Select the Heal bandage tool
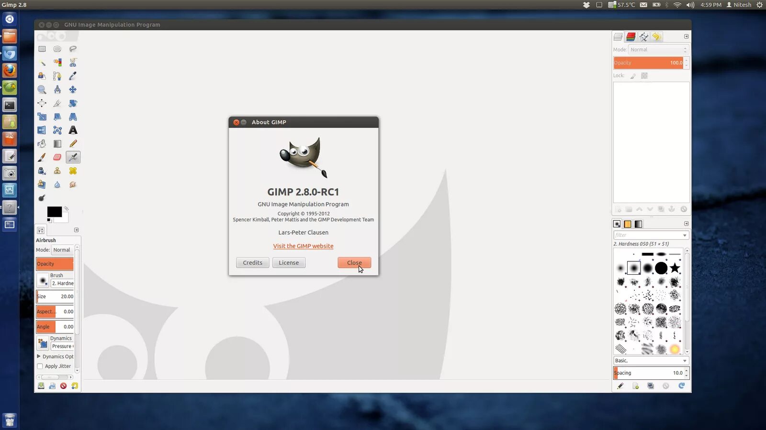 click(73, 171)
